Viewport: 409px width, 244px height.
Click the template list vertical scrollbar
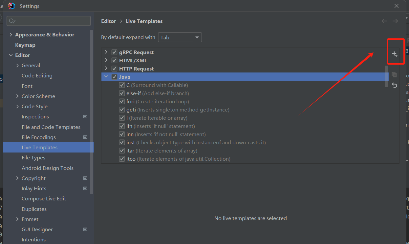click(387, 76)
